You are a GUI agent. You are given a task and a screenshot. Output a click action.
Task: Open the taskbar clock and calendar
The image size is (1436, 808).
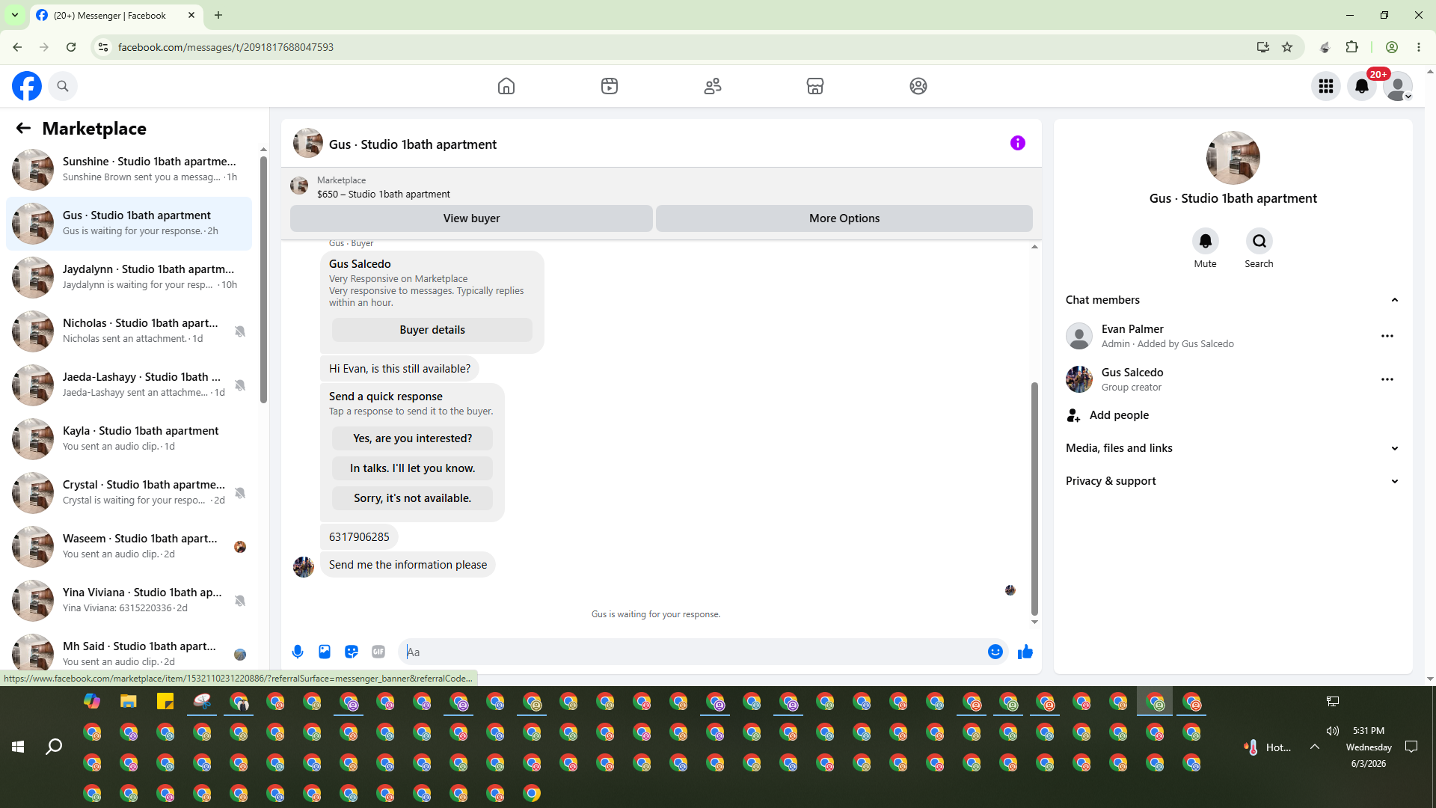click(1369, 747)
